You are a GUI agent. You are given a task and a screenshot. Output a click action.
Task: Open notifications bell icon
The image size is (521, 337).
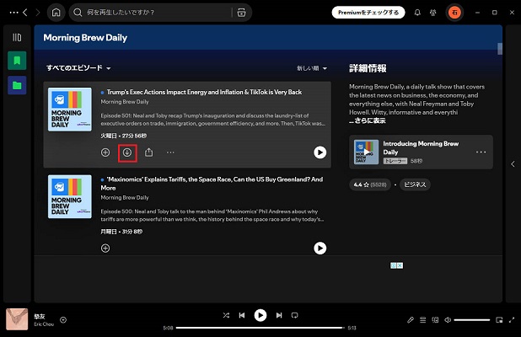[x=417, y=13]
